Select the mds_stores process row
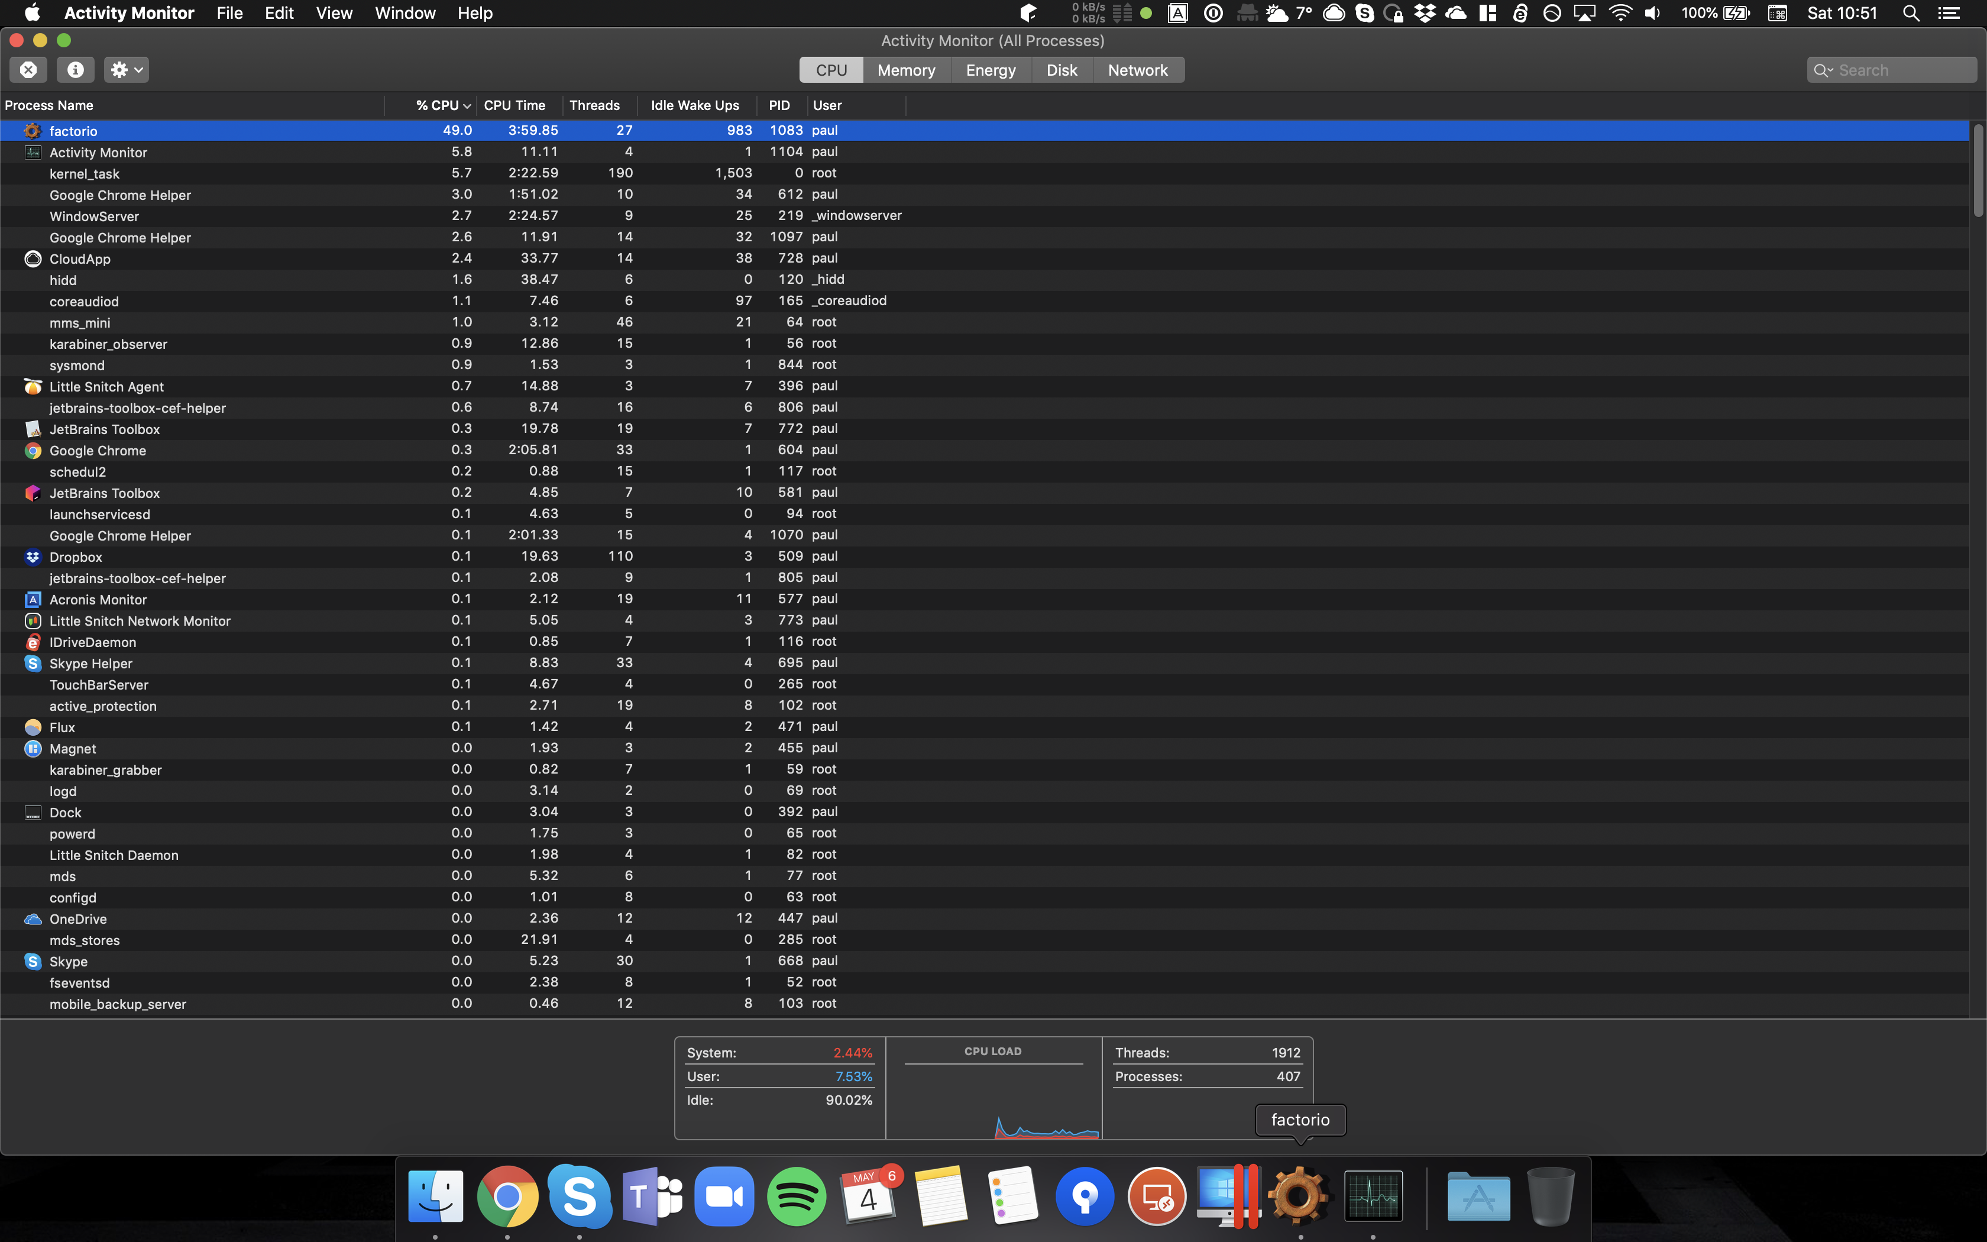 click(985, 940)
